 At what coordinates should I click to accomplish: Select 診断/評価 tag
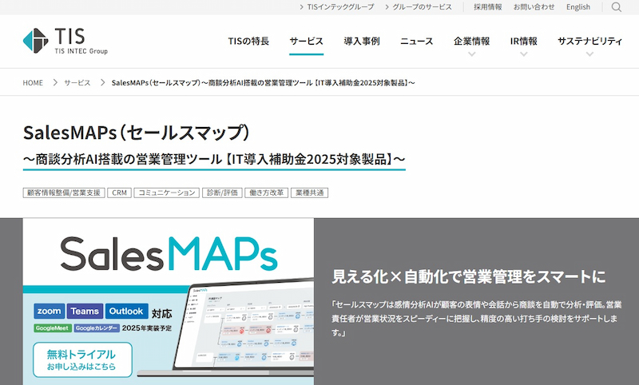(x=222, y=192)
